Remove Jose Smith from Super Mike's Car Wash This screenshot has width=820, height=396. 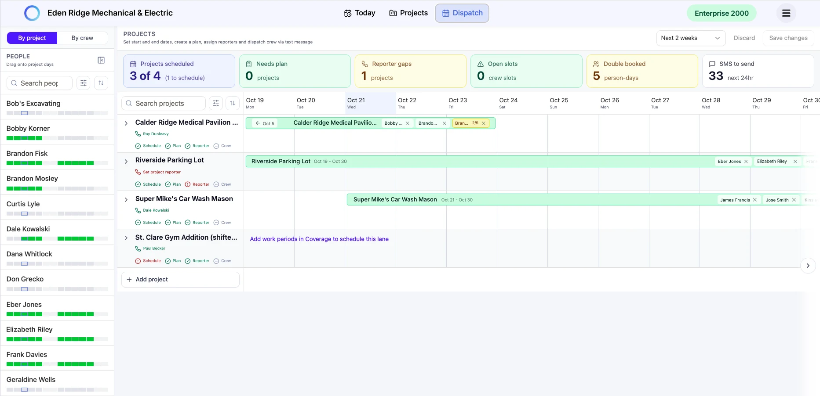pyautogui.click(x=794, y=200)
